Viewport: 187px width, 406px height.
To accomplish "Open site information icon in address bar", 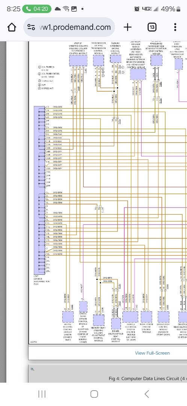I will pyautogui.click(x=31, y=27).
